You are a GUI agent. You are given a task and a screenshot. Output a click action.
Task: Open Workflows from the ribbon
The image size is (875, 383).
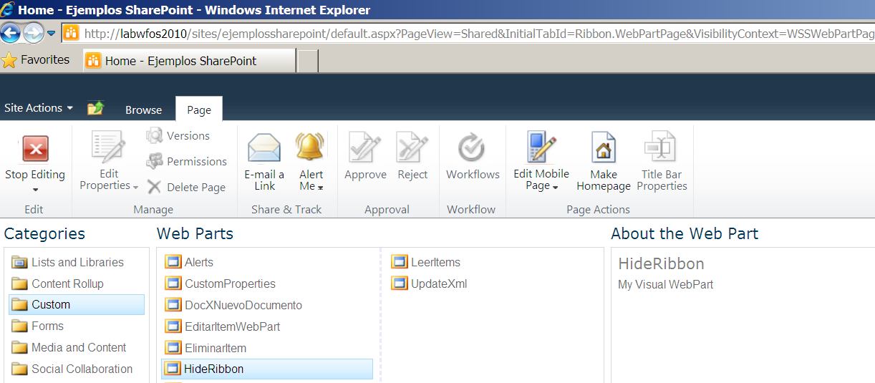pyautogui.click(x=473, y=156)
